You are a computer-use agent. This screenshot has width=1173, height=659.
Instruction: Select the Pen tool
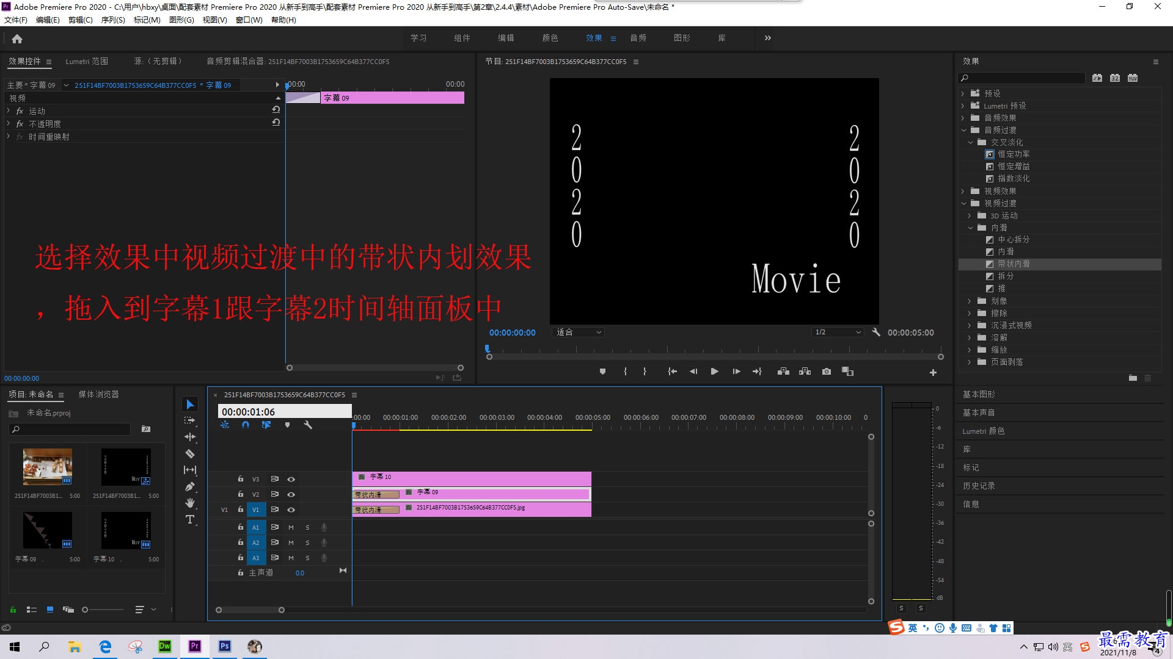[x=190, y=486]
